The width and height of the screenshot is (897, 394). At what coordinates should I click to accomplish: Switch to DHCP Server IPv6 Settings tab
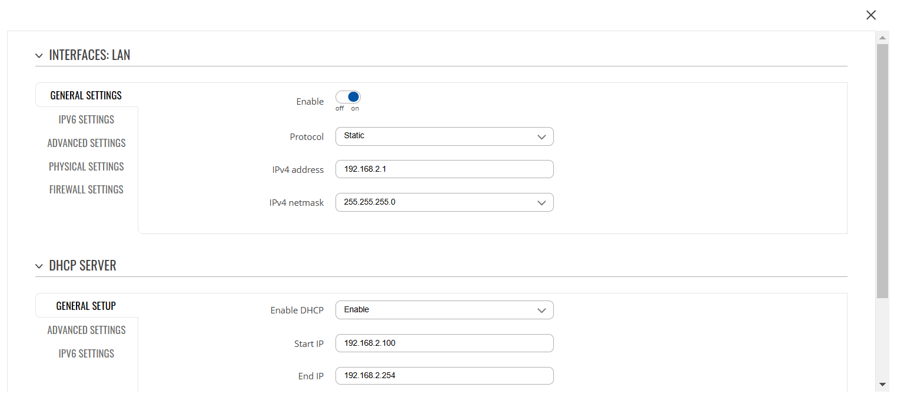87,353
